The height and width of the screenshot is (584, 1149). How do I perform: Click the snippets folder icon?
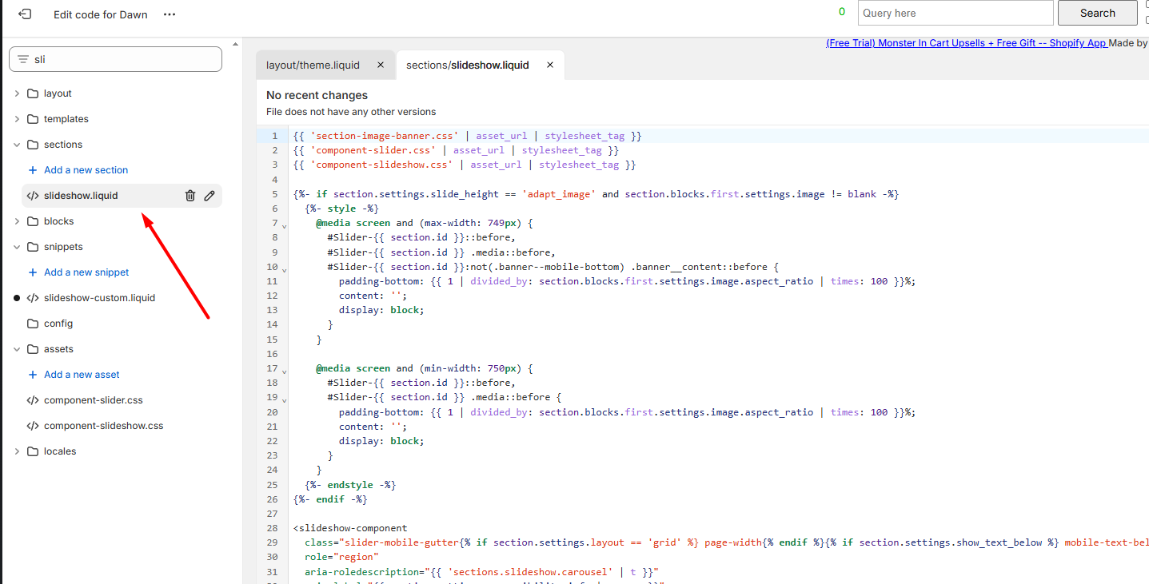[x=33, y=247]
